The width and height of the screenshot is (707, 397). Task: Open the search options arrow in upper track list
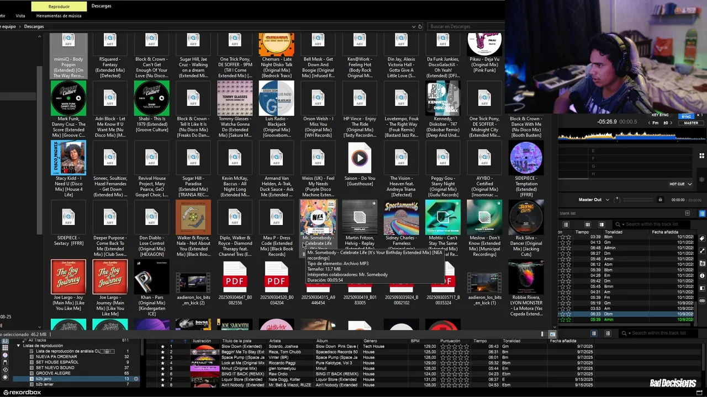(623, 224)
